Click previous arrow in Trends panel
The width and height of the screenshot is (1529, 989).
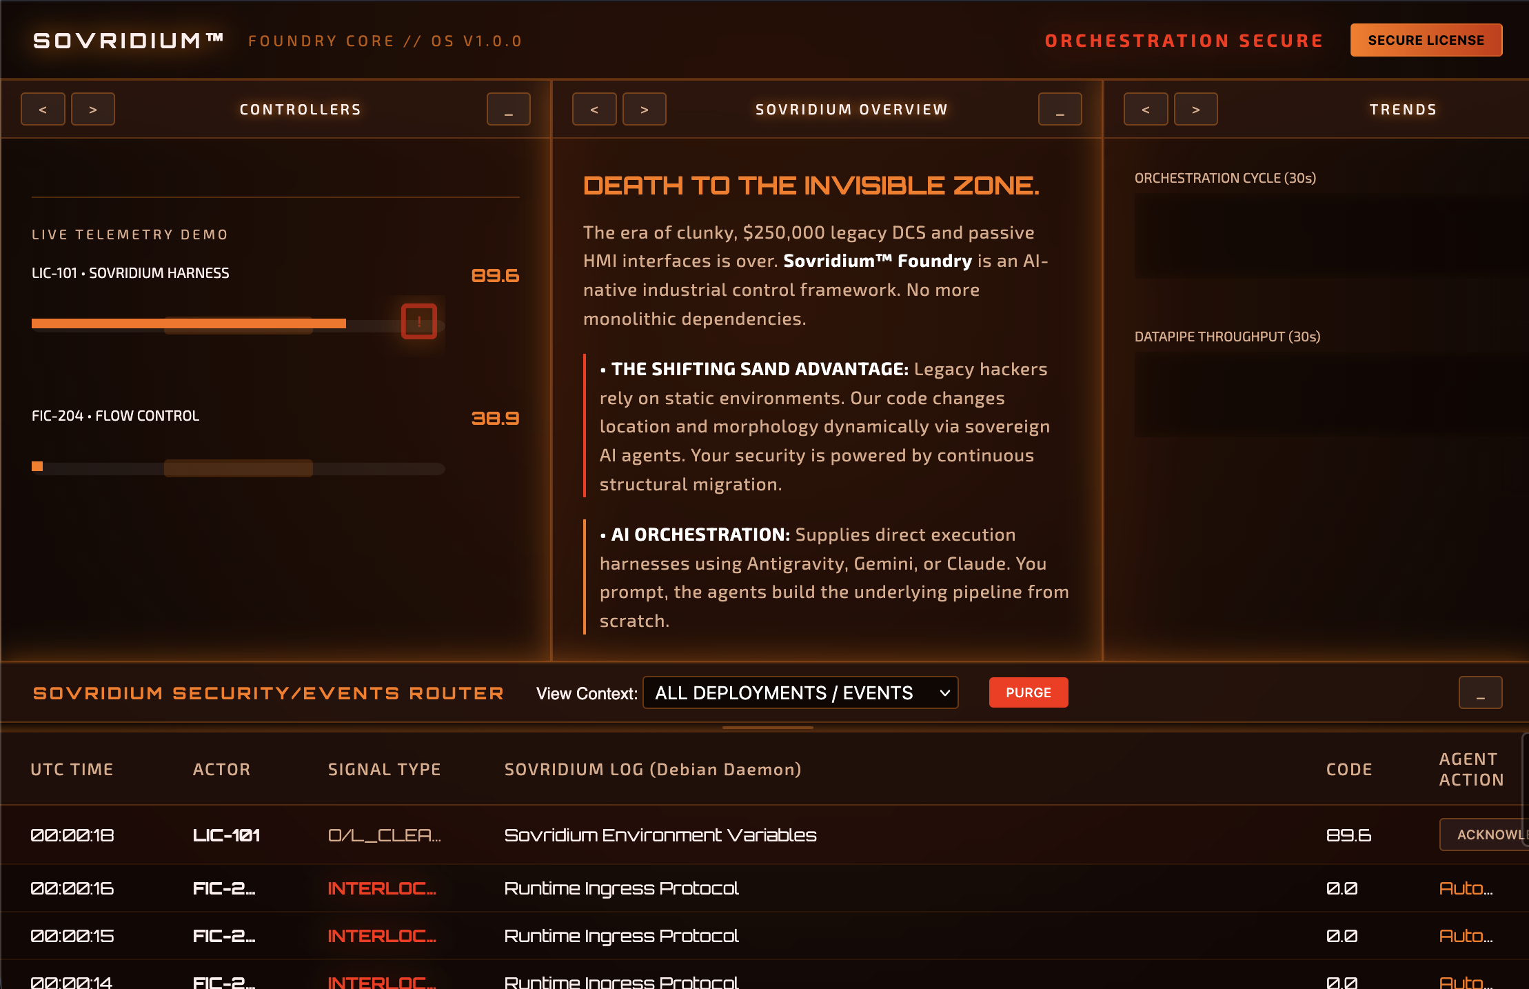(x=1146, y=109)
